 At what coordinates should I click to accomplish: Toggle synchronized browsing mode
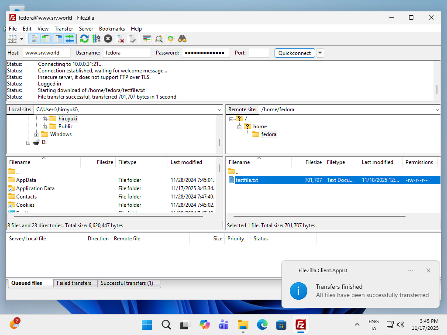click(x=170, y=39)
